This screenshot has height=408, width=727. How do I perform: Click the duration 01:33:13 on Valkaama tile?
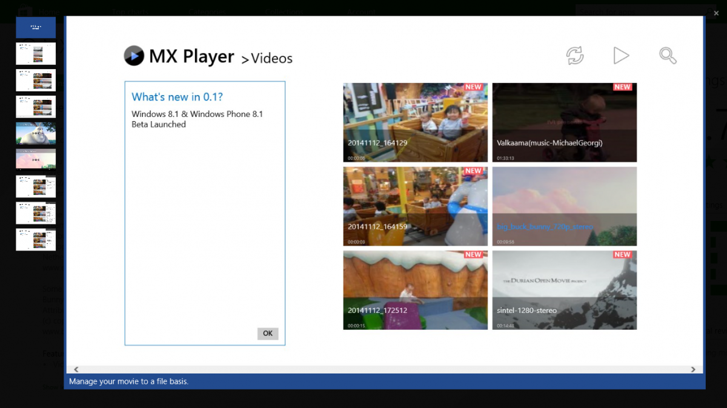pos(505,158)
